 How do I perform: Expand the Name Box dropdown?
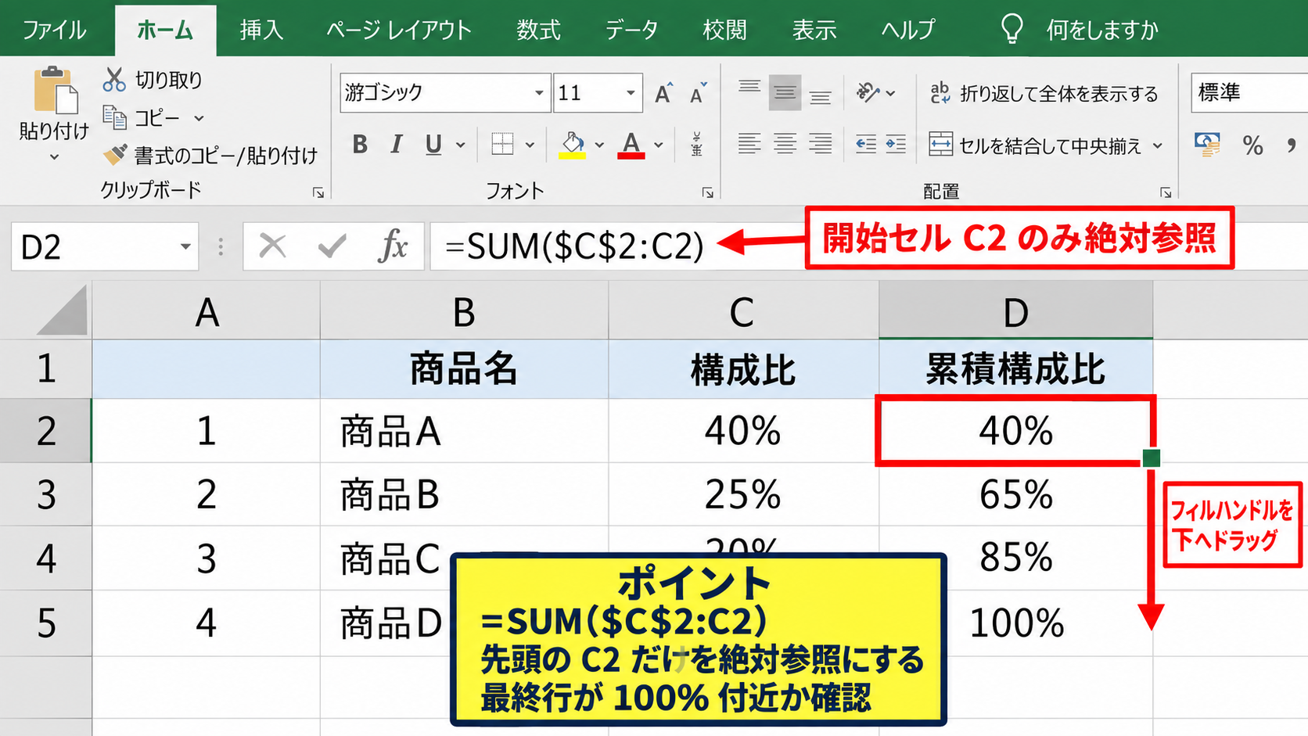(185, 247)
